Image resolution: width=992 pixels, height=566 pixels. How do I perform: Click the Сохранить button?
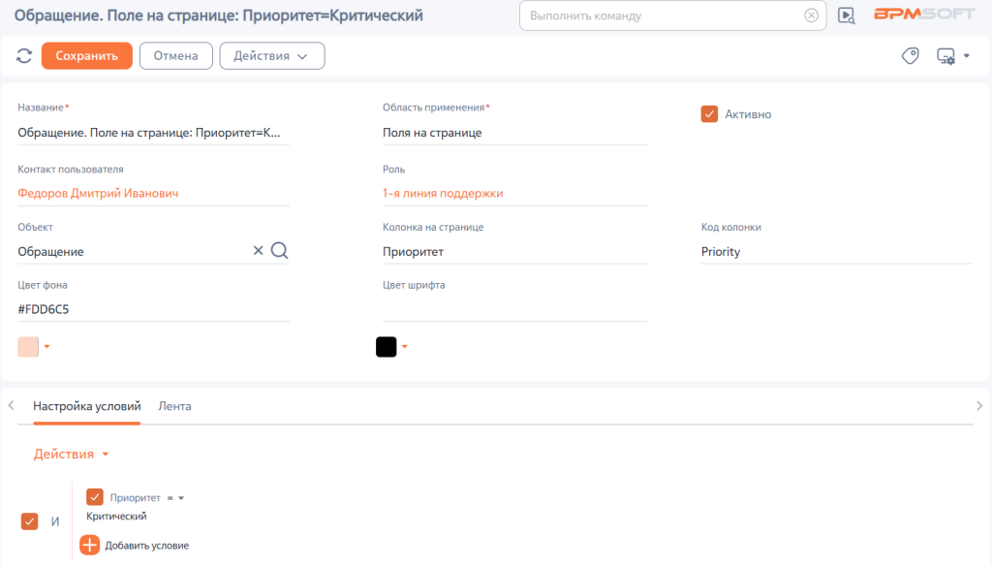click(x=86, y=55)
